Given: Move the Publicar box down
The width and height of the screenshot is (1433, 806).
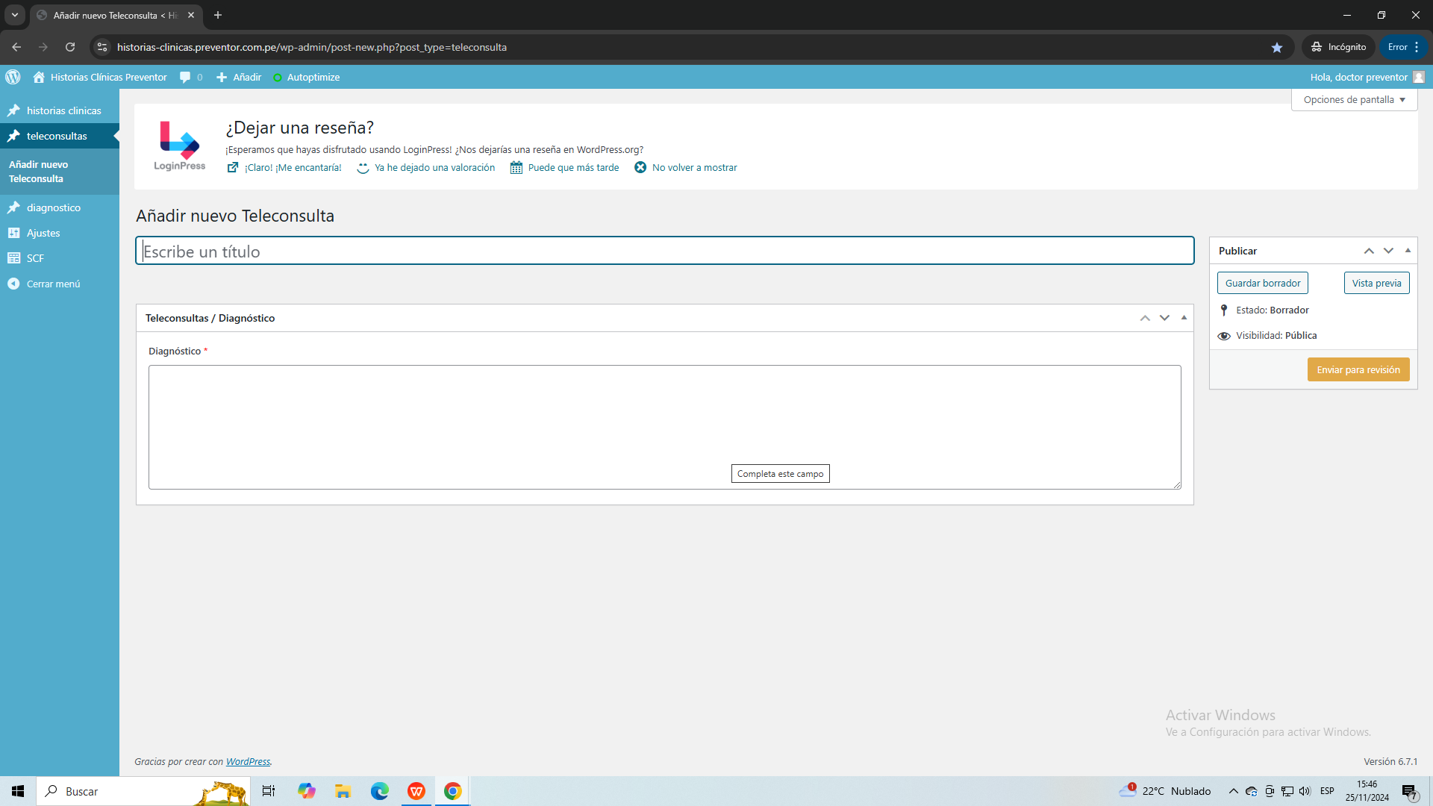Looking at the screenshot, I should click(1388, 251).
